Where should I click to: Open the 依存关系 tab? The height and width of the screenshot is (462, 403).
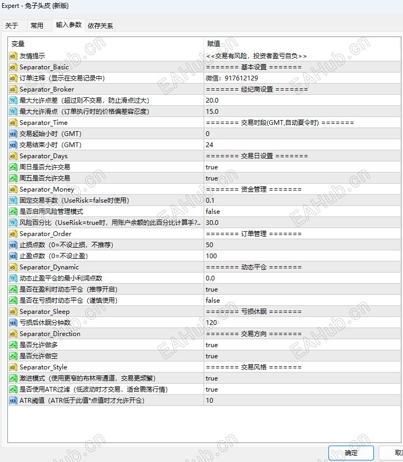point(100,25)
